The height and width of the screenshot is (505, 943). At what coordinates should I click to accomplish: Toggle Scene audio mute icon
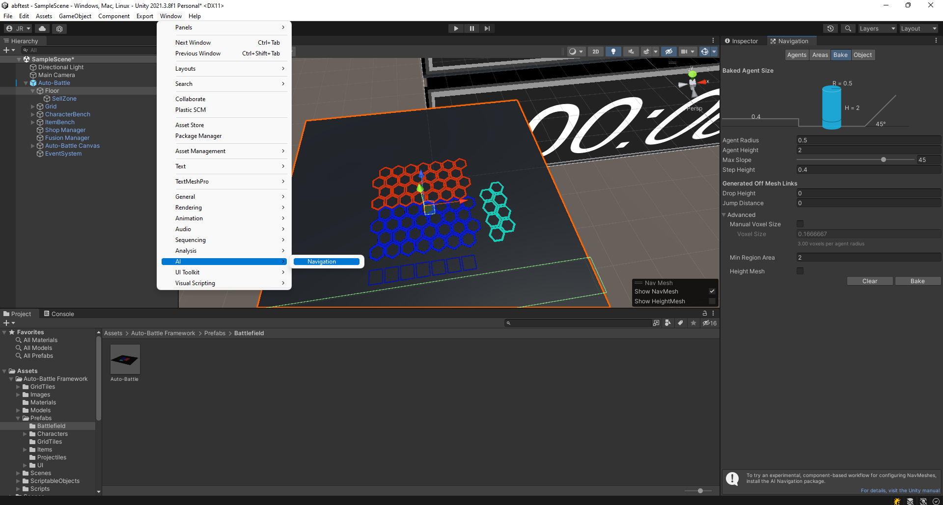tap(631, 52)
